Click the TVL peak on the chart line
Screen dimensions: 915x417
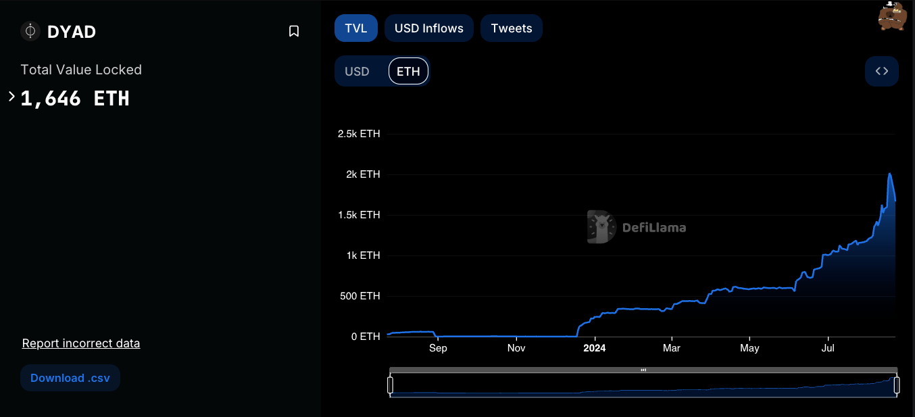tap(890, 174)
